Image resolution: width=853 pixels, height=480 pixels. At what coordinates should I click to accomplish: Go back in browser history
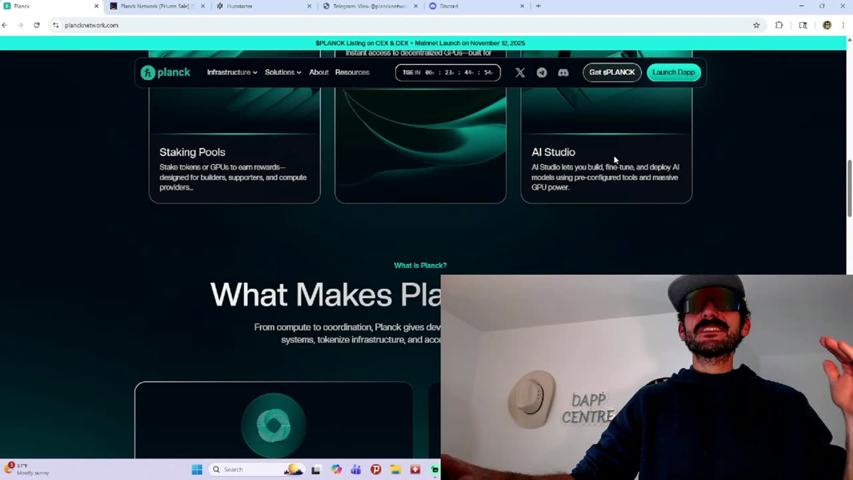pos(5,25)
